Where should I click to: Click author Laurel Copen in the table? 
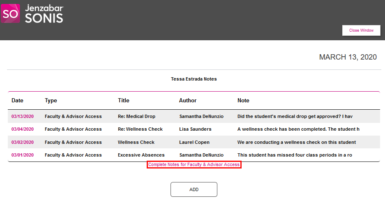click(x=194, y=142)
